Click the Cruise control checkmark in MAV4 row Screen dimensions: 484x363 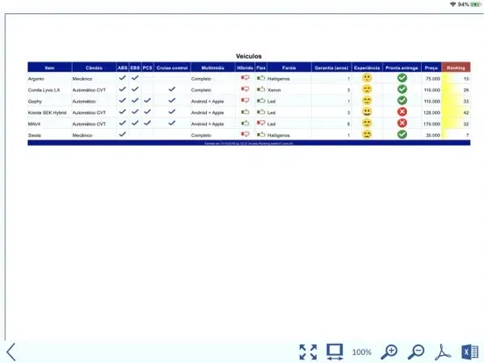point(172,123)
